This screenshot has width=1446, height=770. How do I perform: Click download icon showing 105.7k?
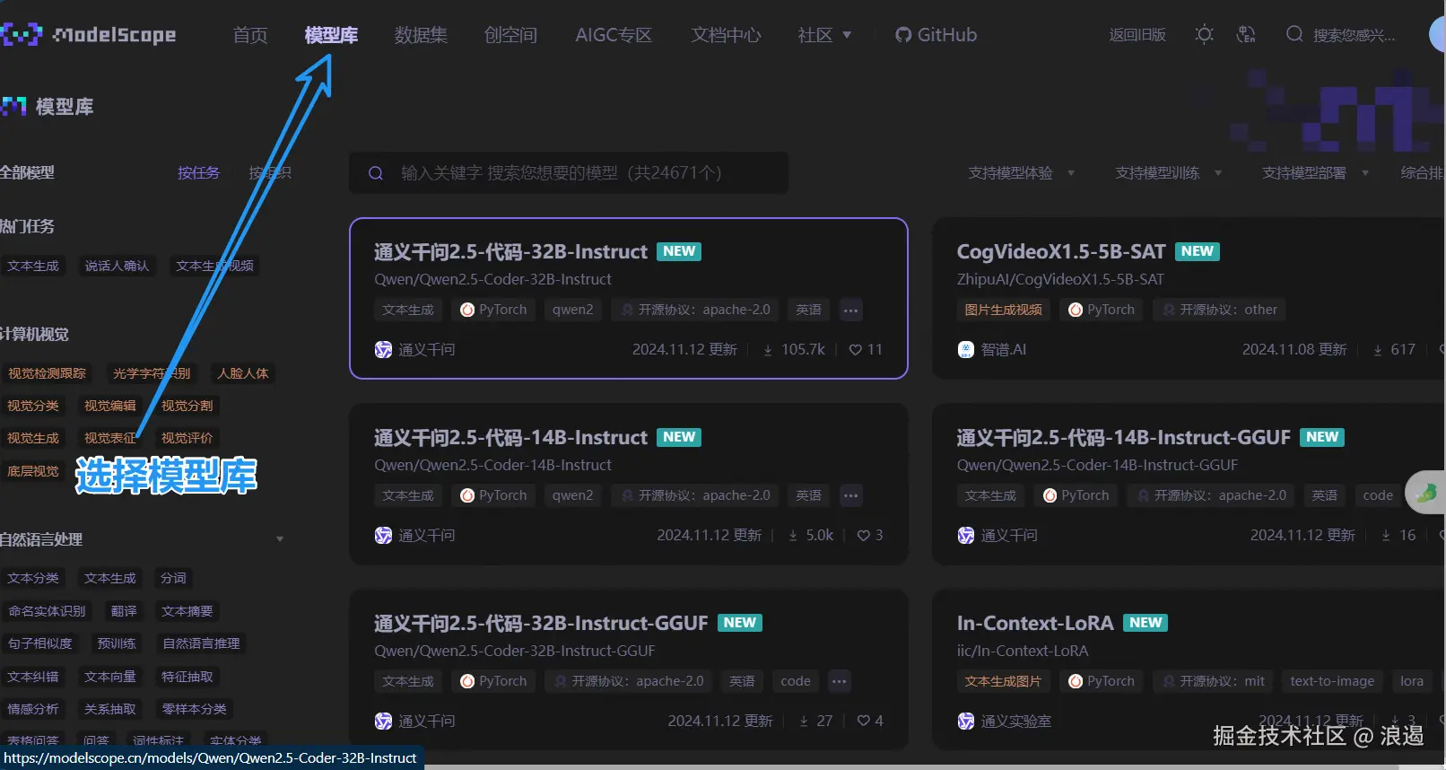click(x=768, y=350)
